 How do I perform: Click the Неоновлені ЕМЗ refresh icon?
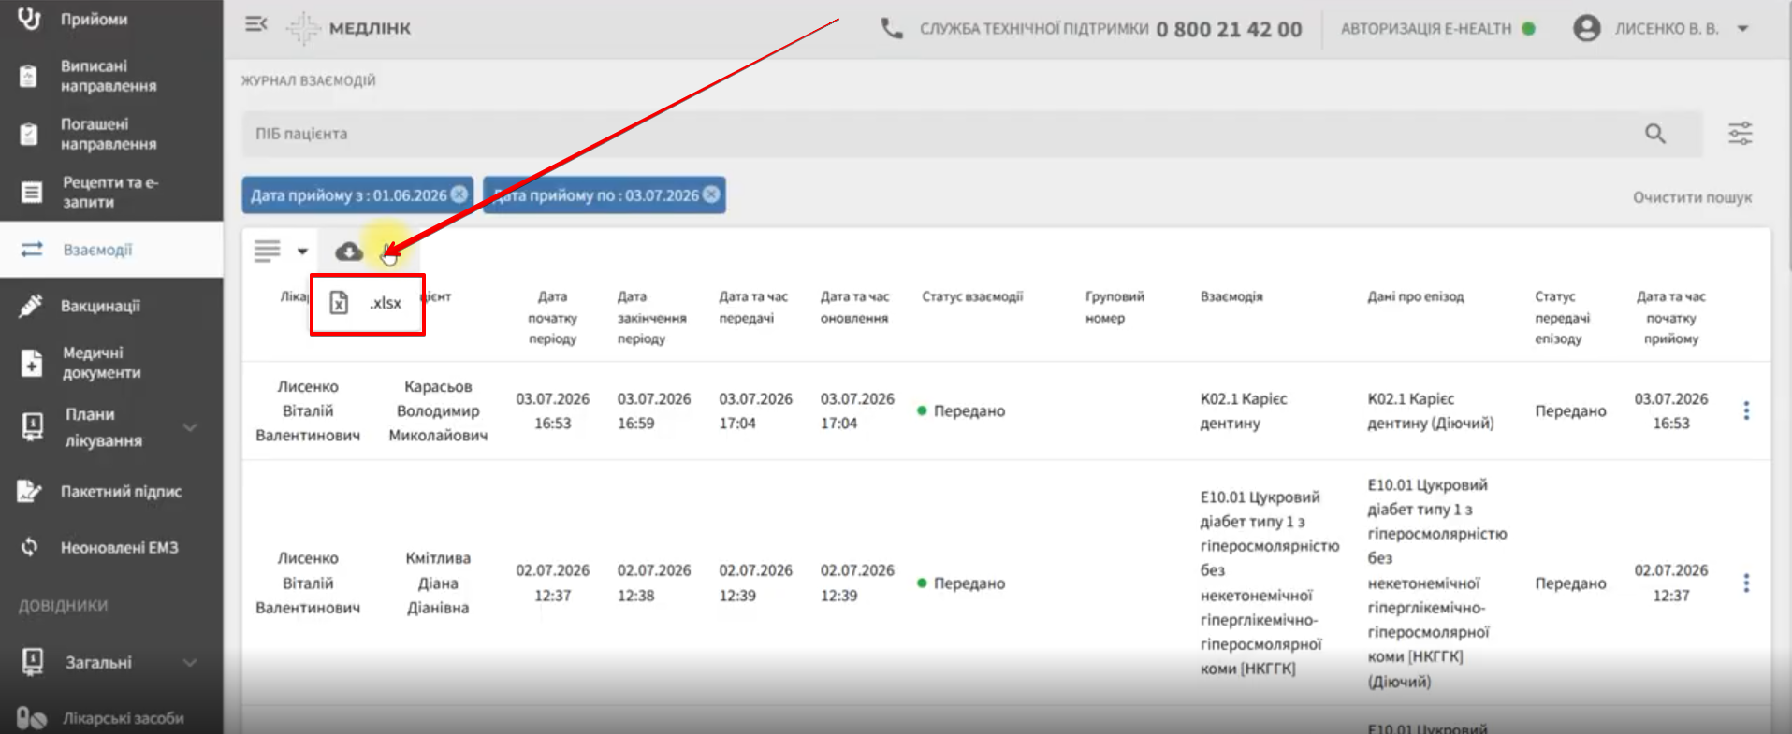coord(30,547)
